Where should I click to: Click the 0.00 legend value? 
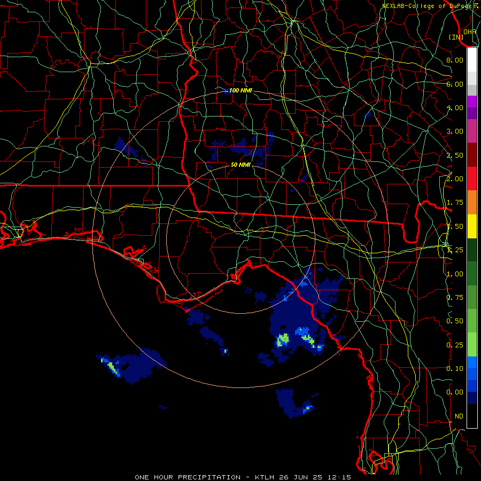[455, 392]
